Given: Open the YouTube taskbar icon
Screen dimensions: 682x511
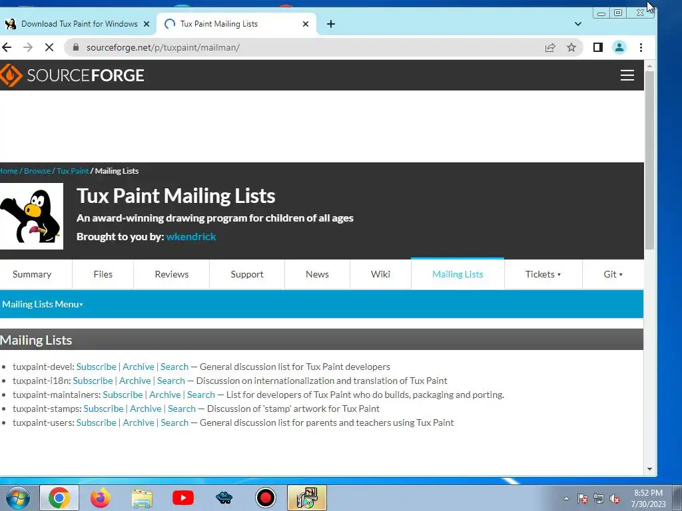Looking at the screenshot, I should [x=183, y=498].
